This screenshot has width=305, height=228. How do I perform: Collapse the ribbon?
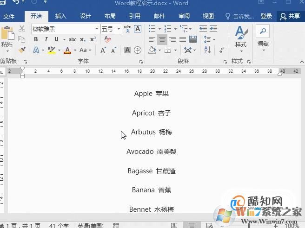coord(302,62)
